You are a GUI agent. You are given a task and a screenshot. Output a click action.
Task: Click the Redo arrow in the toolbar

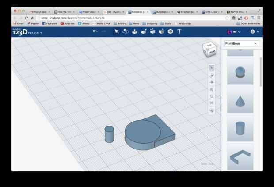104,31
